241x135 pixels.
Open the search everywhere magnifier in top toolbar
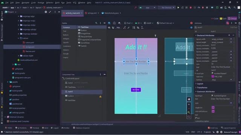click(235, 7)
